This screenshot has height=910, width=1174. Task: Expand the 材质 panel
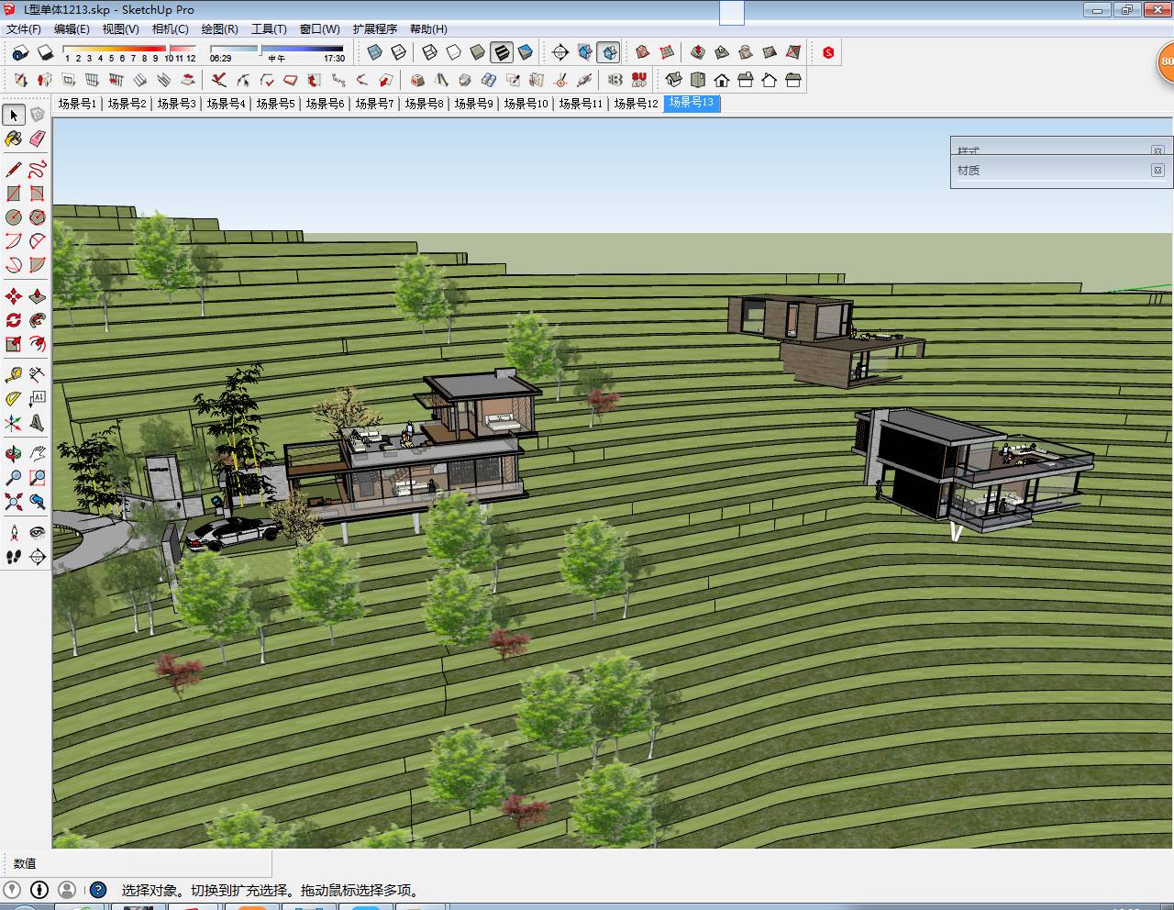click(x=1061, y=171)
